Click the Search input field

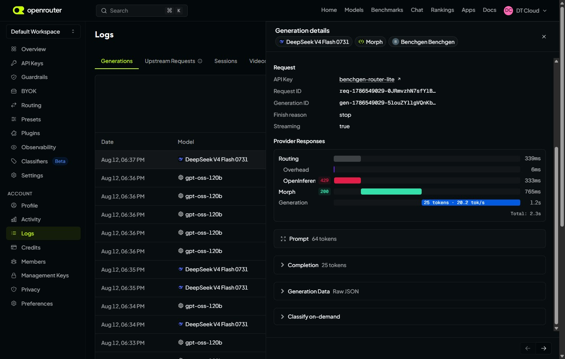tap(141, 11)
